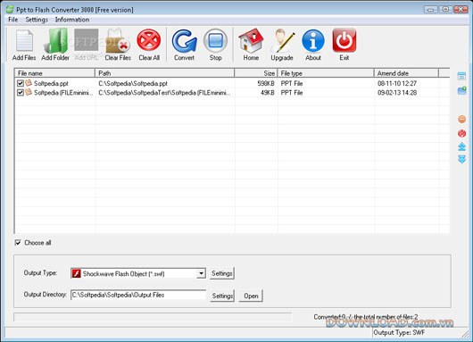Toggle the Choose all checkbox

tap(18, 242)
